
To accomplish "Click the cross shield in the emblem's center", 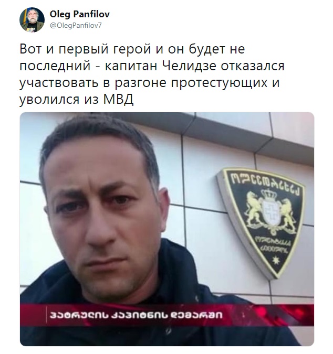I will (271, 212).
